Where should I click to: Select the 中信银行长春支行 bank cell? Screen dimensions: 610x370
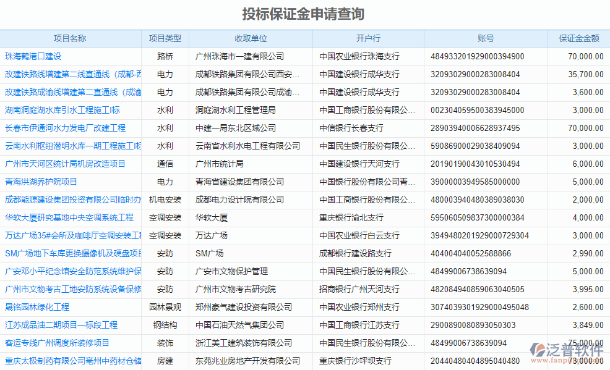click(x=351, y=128)
